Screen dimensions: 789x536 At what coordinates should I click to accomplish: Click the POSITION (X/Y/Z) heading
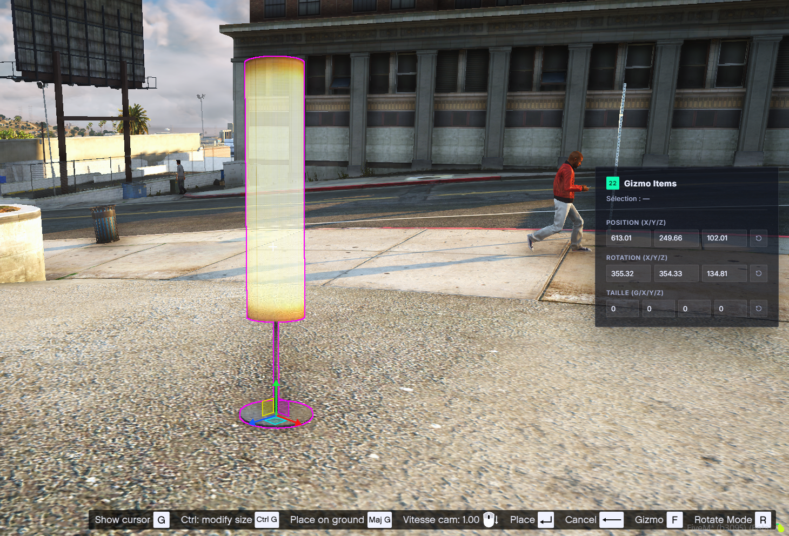tap(636, 223)
